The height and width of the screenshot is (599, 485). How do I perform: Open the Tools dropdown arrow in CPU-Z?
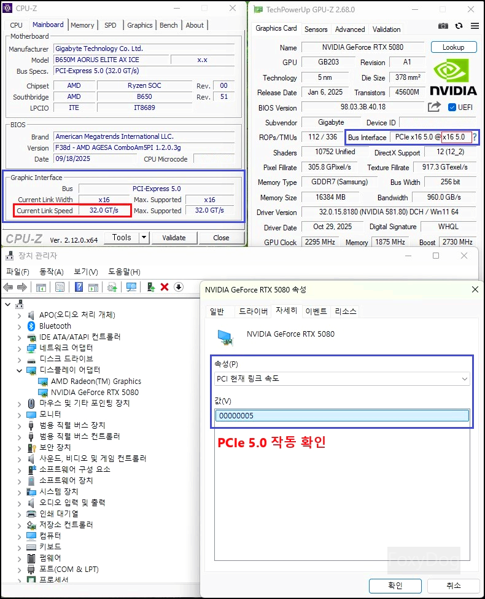tap(144, 238)
